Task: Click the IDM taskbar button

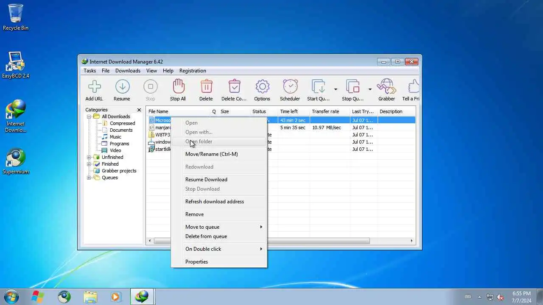Action: (x=142, y=297)
